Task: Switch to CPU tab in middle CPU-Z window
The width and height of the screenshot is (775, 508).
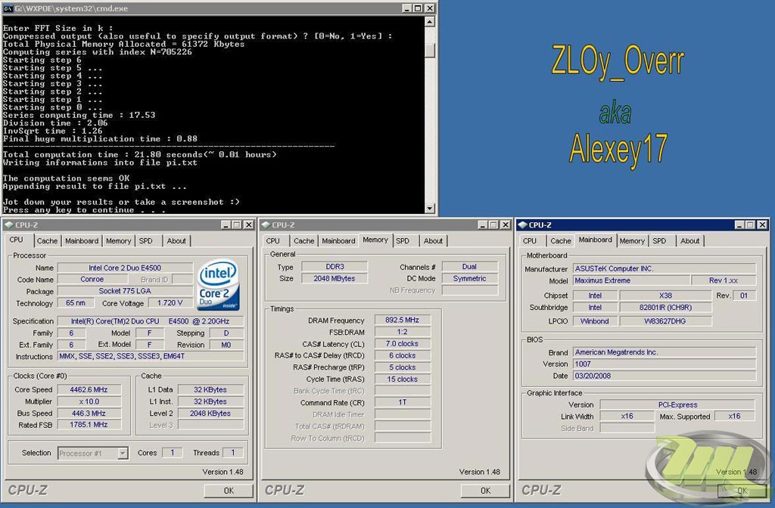Action: 272,241
